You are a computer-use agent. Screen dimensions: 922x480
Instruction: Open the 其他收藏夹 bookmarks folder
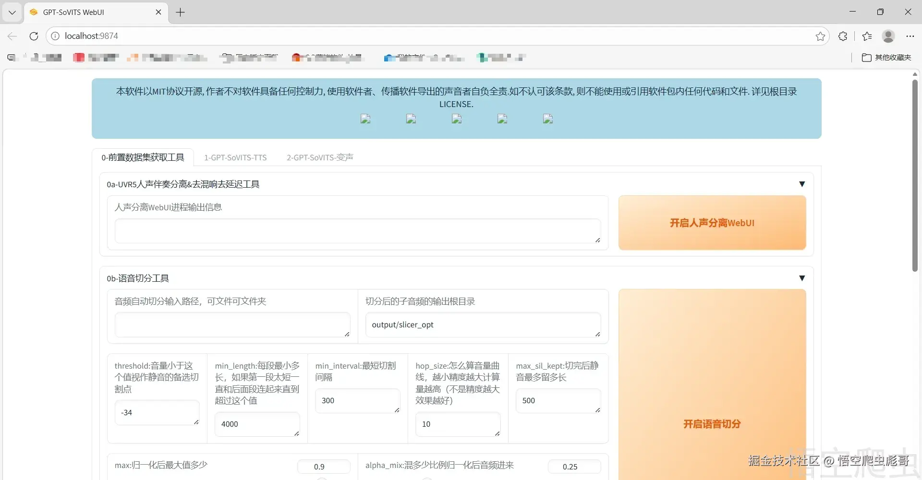tap(886, 58)
